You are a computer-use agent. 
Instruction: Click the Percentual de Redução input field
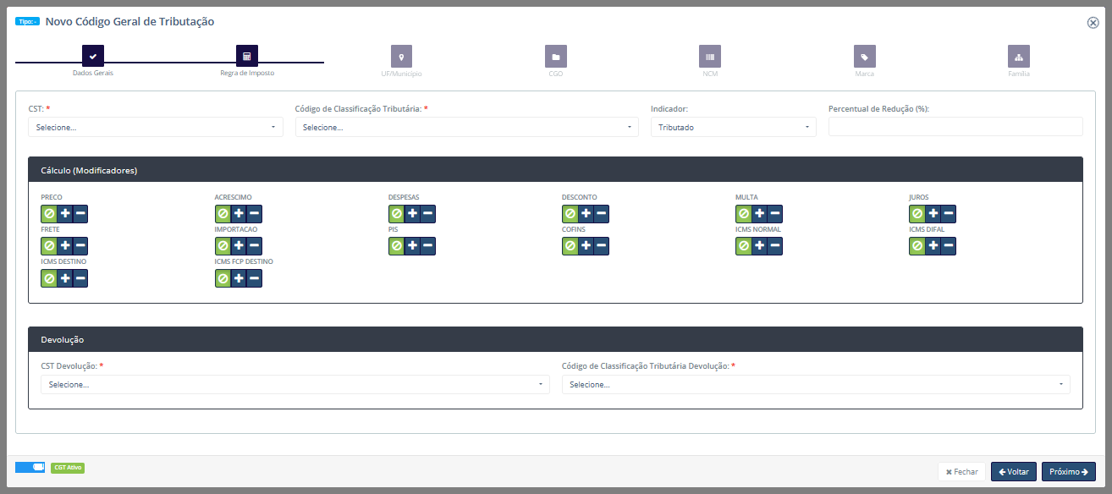pyautogui.click(x=955, y=127)
